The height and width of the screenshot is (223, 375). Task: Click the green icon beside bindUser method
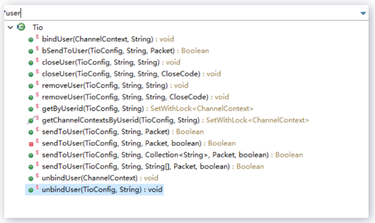[31, 40]
